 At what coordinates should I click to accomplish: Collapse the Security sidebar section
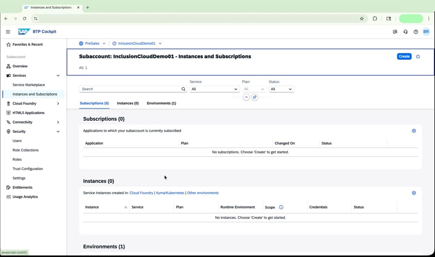pyautogui.click(x=58, y=132)
